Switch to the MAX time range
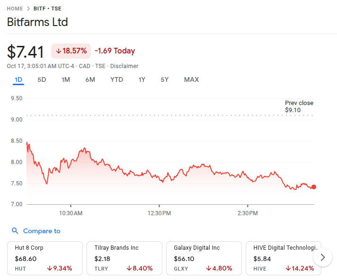 point(191,79)
